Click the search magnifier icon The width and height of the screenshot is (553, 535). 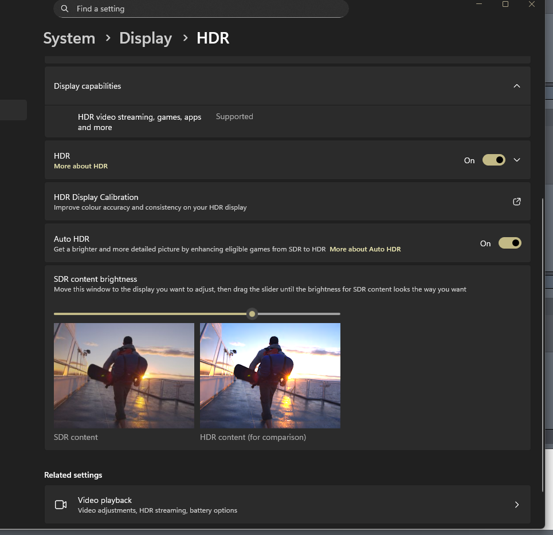[x=65, y=9]
